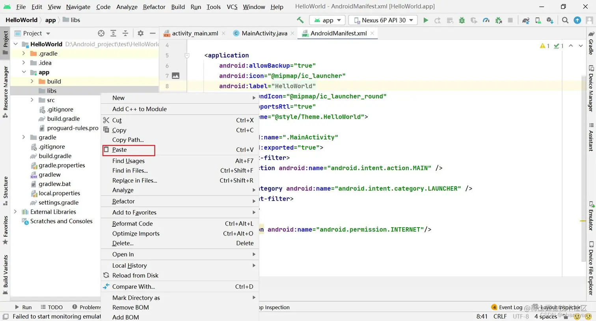Open the SDK Manager toolbar icon
Viewport: 596px width, 321px height.
pos(550,20)
